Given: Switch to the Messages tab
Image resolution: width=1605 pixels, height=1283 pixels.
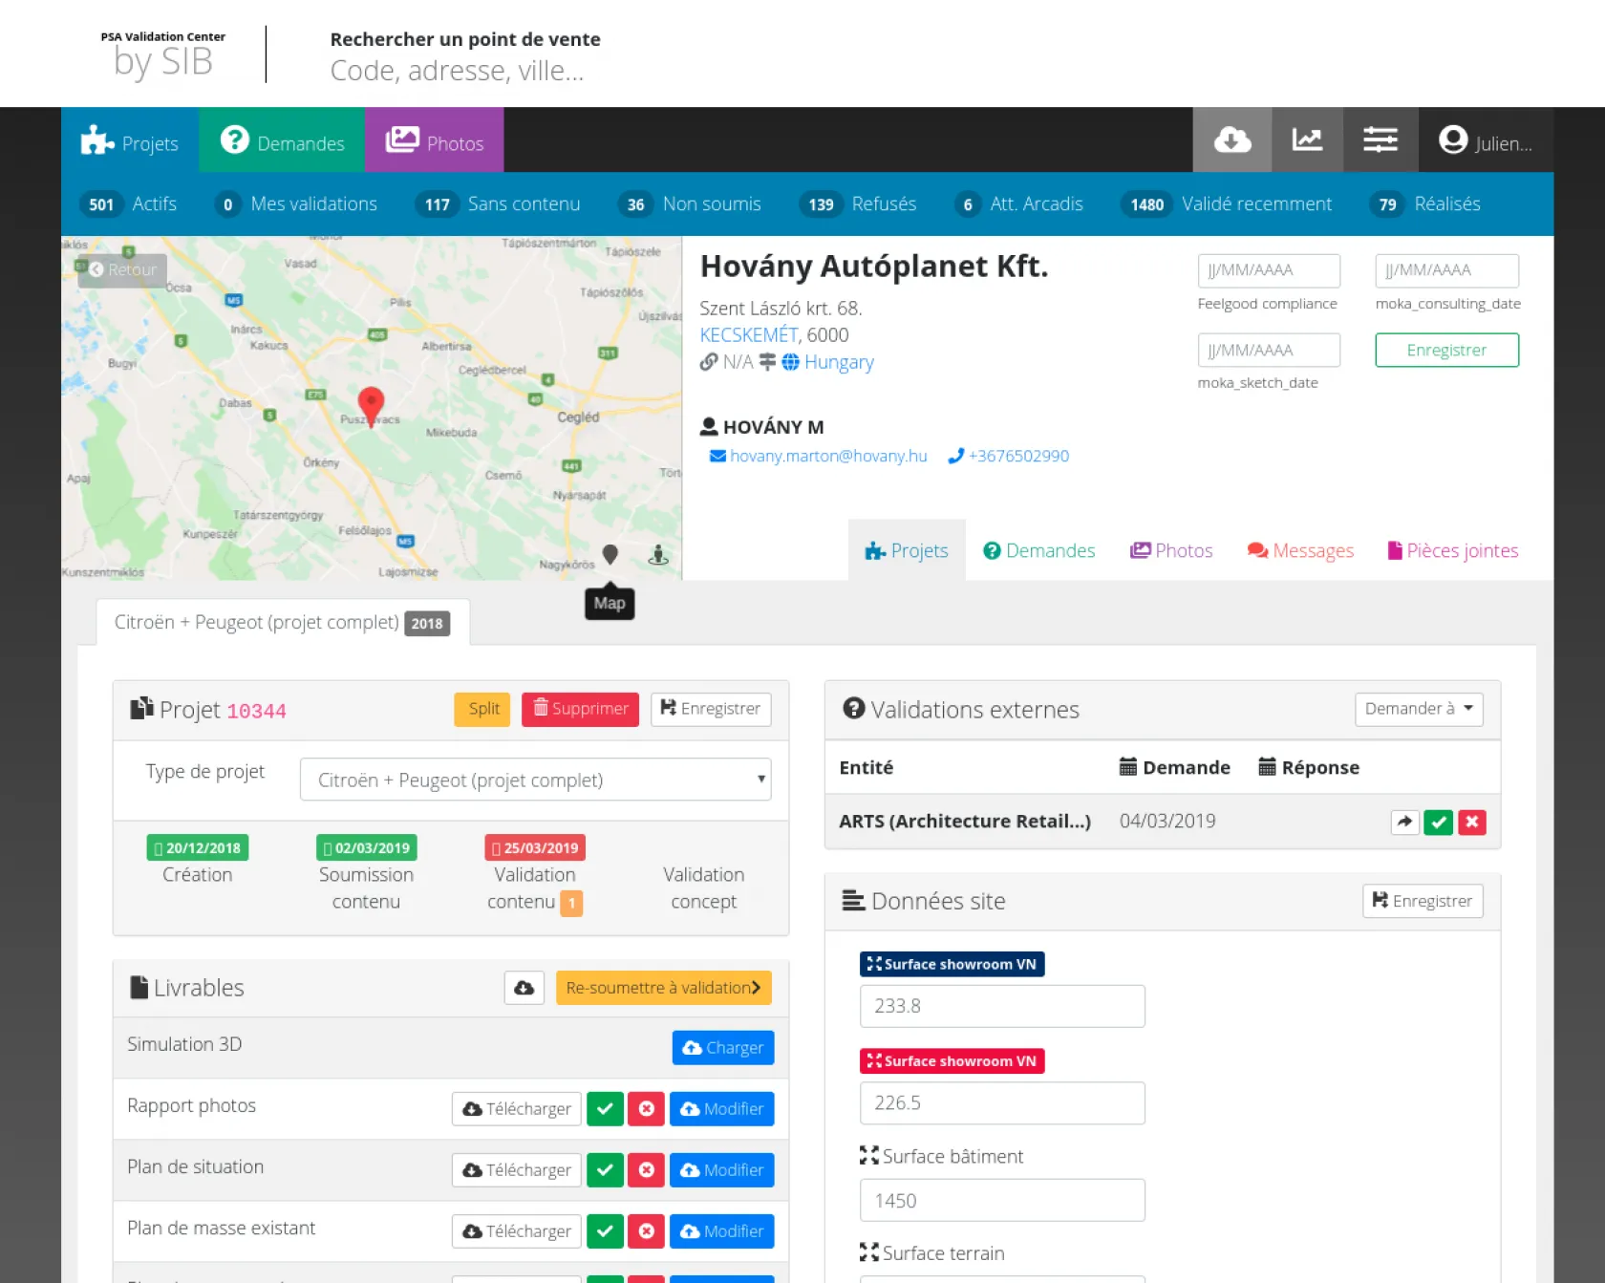Looking at the screenshot, I should point(1300,551).
